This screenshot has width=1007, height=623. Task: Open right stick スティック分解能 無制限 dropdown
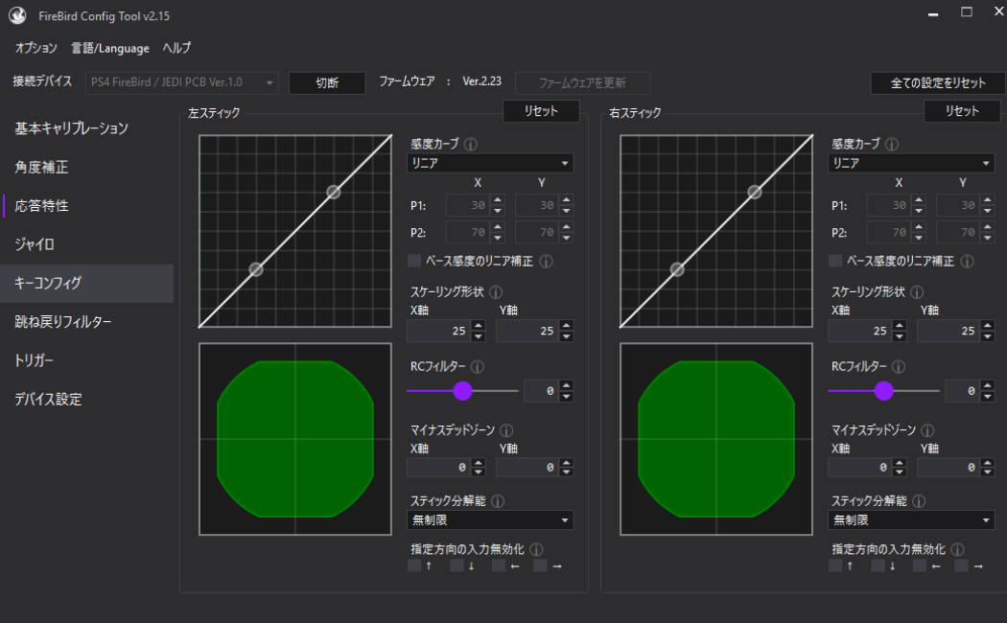pos(911,520)
